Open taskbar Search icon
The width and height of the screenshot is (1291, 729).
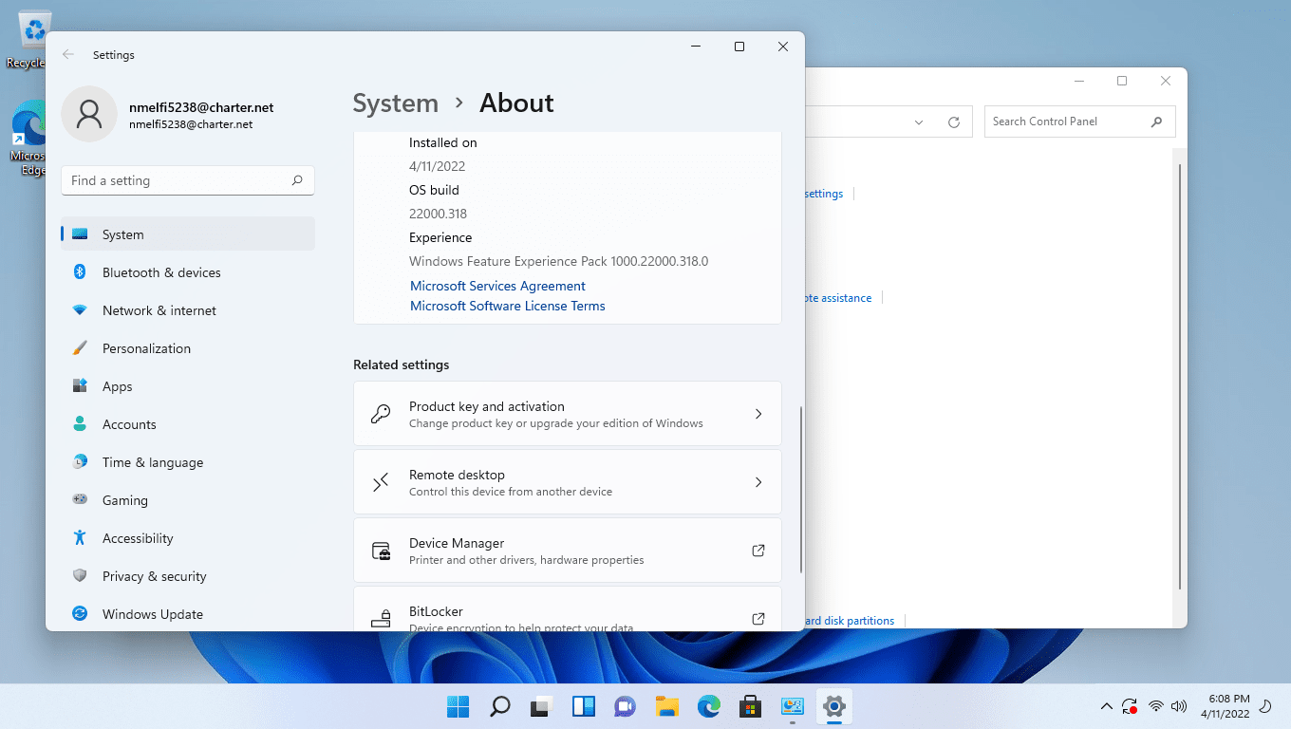coord(499,706)
